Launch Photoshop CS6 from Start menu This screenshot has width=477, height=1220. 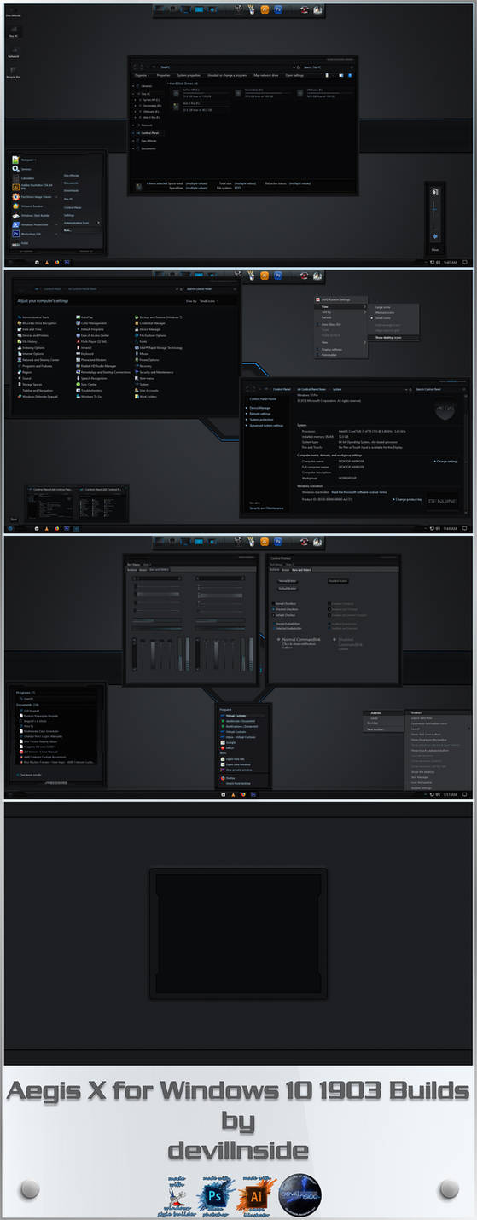pos(27,234)
